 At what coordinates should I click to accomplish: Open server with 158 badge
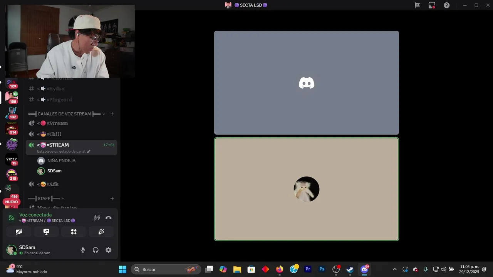click(x=12, y=97)
